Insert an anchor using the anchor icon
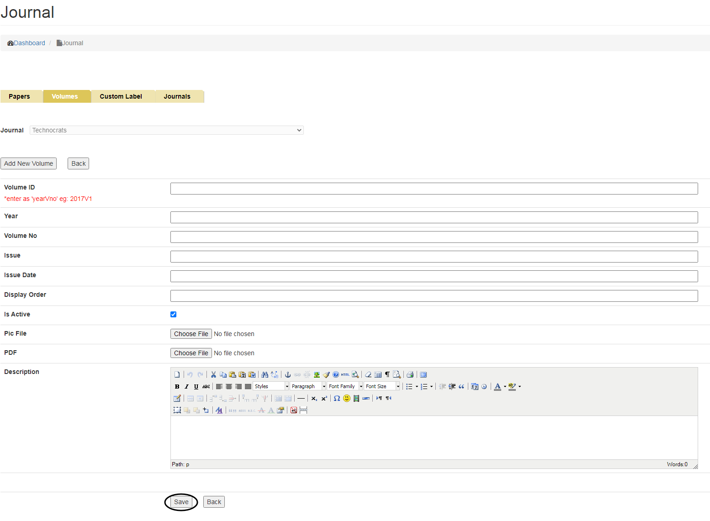Image resolution: width=710 pixels, height=521 pixels. point(288,375)
